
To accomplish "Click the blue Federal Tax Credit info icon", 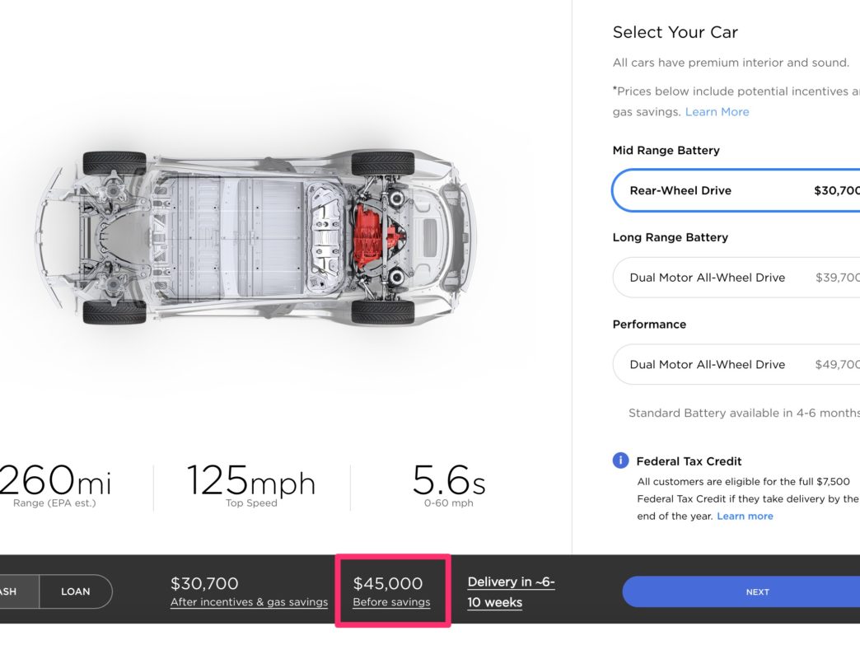I will [x=620, y=460].
